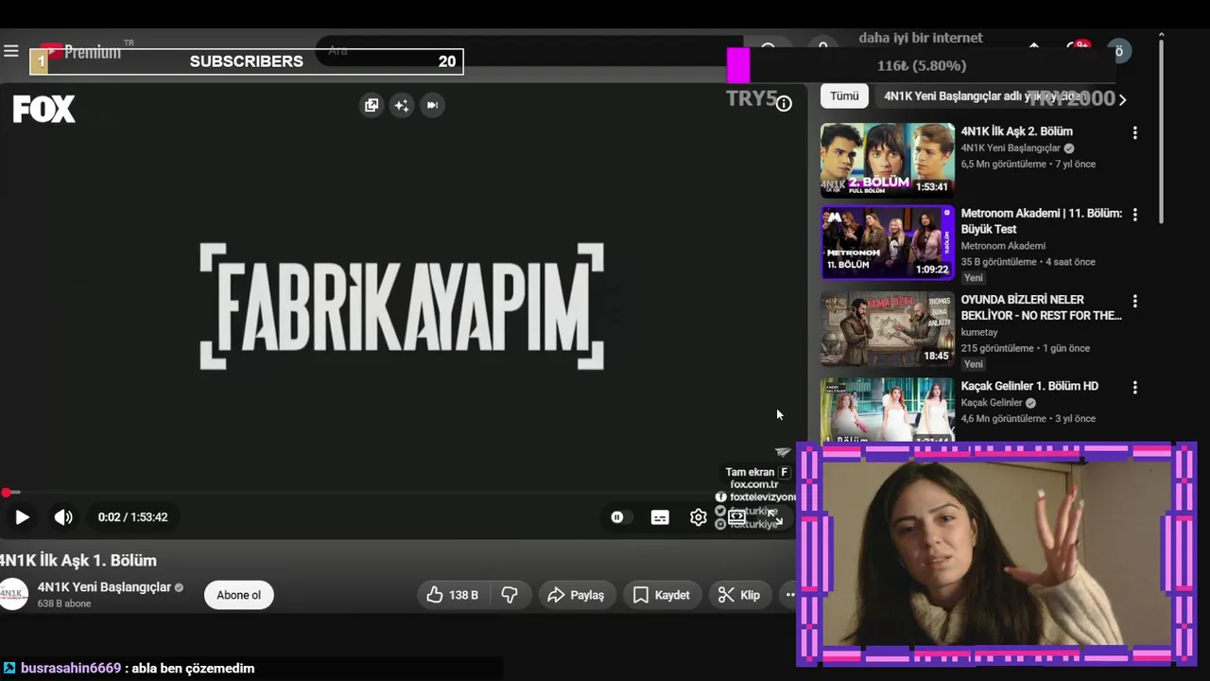This screenshot has height=681, width=1210.
Task: Like the video showing 138 B
Action: (x=453, y=595)
